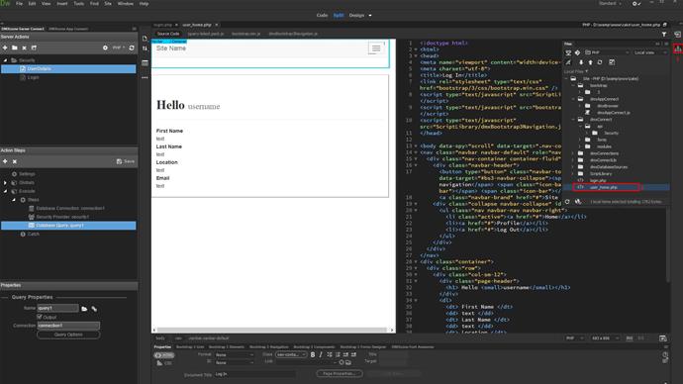Click the put files up-arrow in Files panel
This screenshot has height=384, width=683.
tap(591, 62)
